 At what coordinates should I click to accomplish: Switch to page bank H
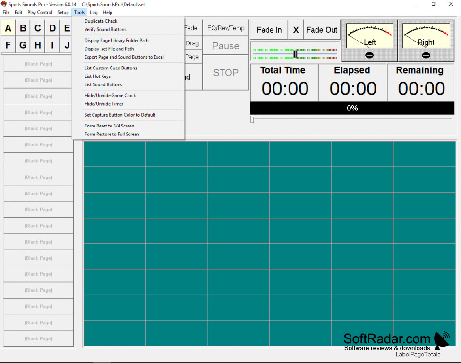pyautogui.click(x=38, y=45)
